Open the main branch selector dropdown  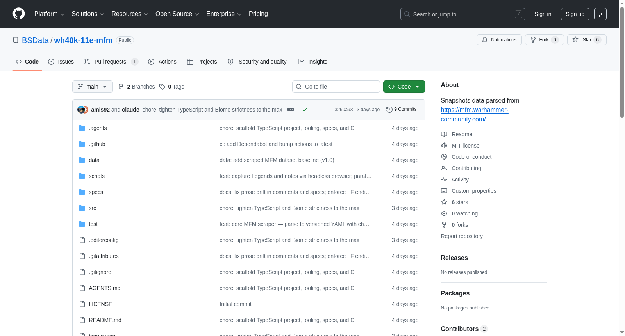coord(93,87)
